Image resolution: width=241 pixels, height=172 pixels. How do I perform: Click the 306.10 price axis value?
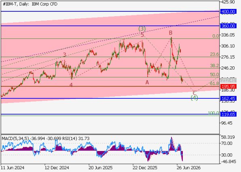[x=228, y=46]
